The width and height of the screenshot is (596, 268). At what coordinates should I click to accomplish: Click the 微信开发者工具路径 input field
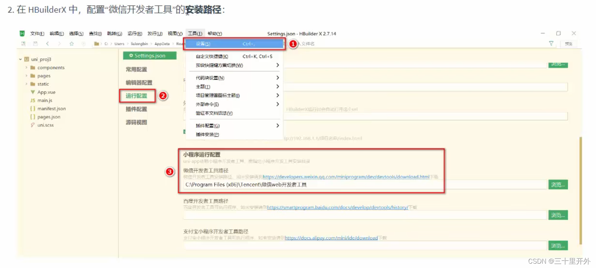[x=365, y=185]
